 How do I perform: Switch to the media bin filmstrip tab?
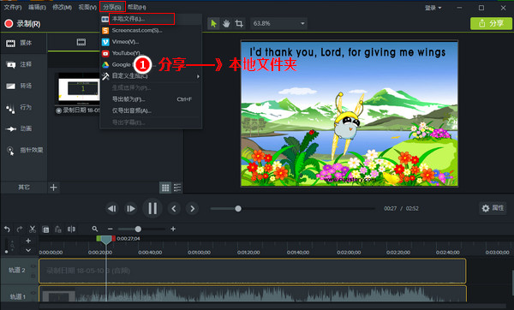tap(81, 42)
